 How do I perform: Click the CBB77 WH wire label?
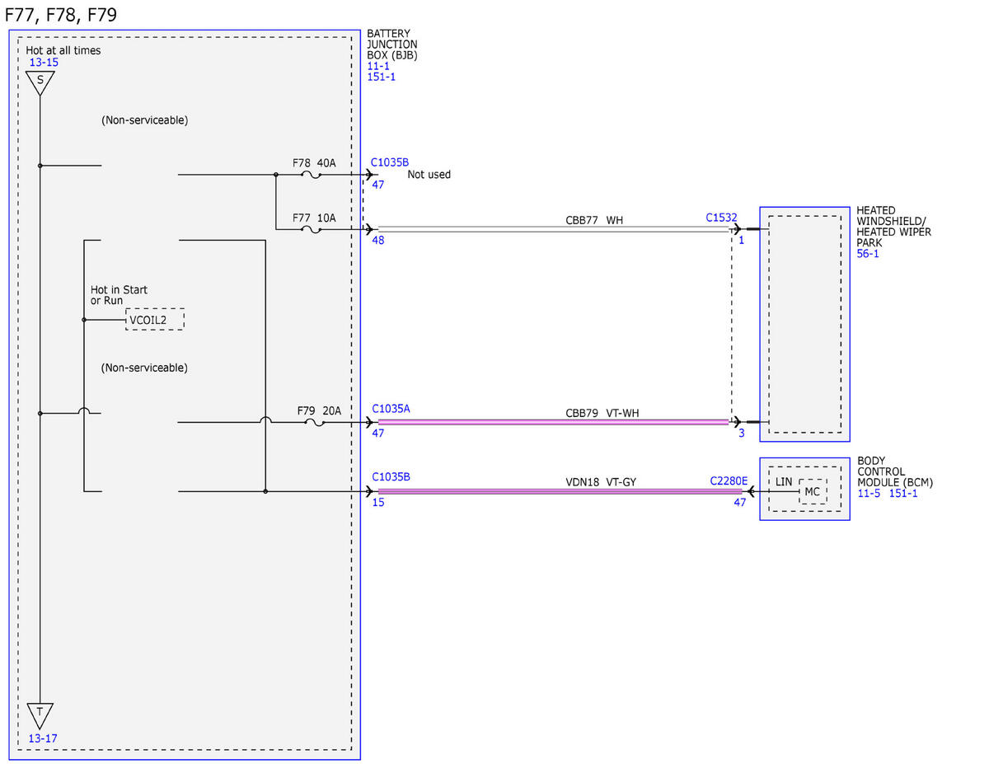(x=595, y=220)
